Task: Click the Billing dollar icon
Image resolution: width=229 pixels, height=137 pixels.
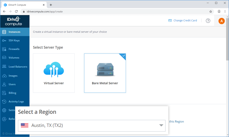Action: click(4, 93)
